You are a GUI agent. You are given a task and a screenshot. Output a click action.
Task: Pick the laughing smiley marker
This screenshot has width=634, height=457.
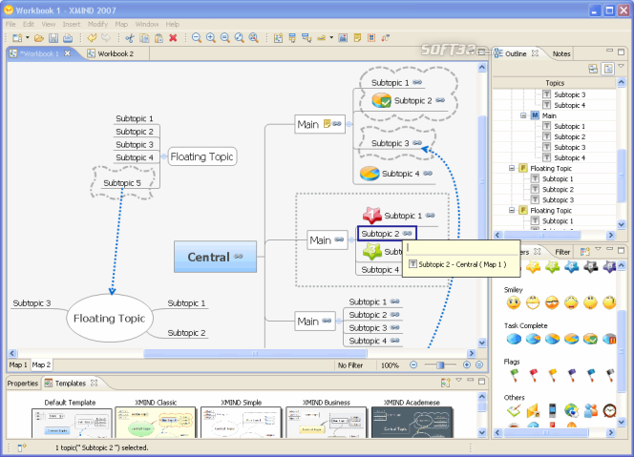click(x=533, y=302)
